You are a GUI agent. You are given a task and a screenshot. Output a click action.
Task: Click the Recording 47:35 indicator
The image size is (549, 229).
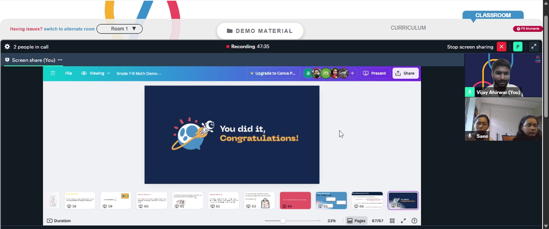point(248,47)
